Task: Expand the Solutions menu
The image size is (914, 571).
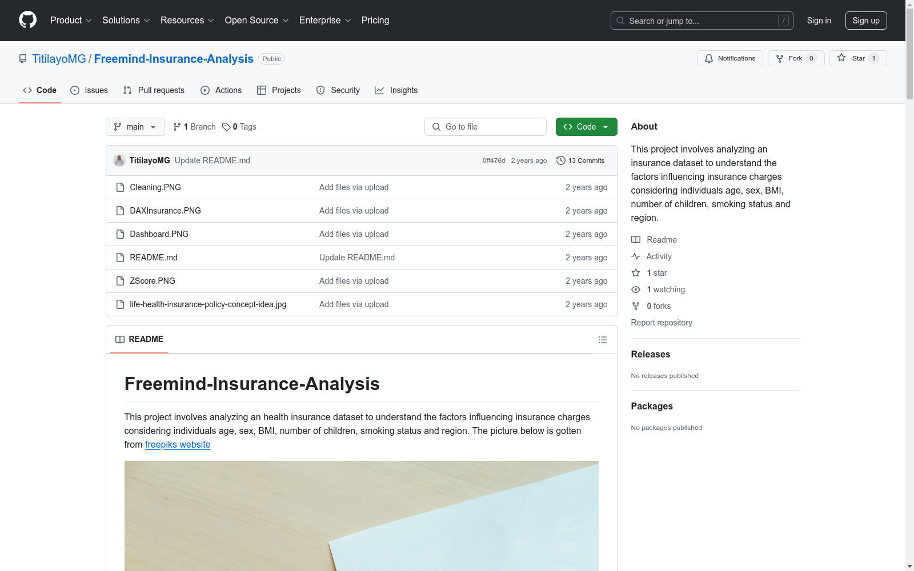Action: (126, 20)
